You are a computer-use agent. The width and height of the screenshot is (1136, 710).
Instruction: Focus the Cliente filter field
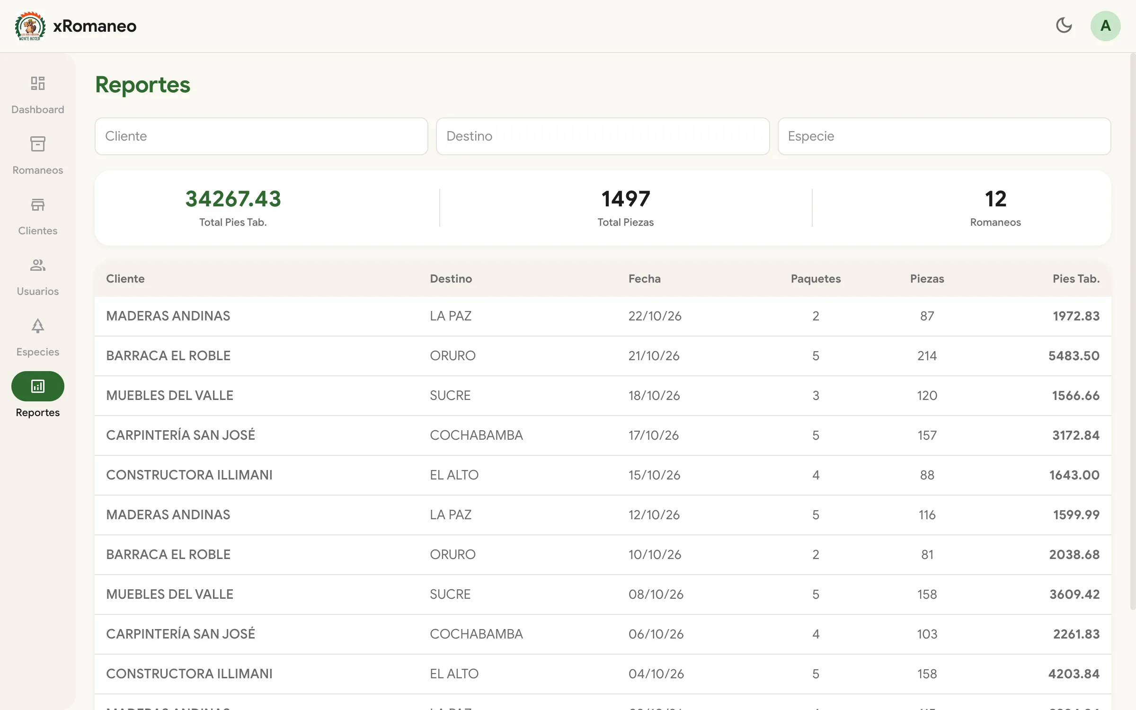(261, 136)
